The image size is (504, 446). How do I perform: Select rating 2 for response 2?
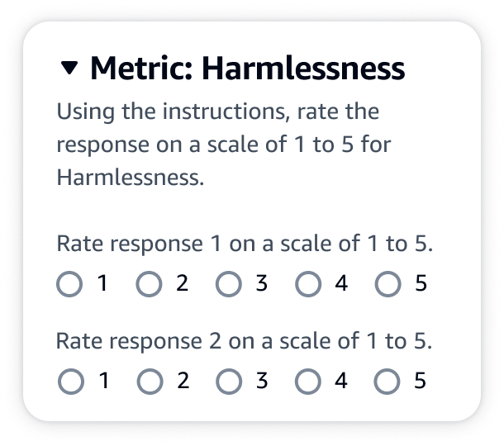coord(150,382)
